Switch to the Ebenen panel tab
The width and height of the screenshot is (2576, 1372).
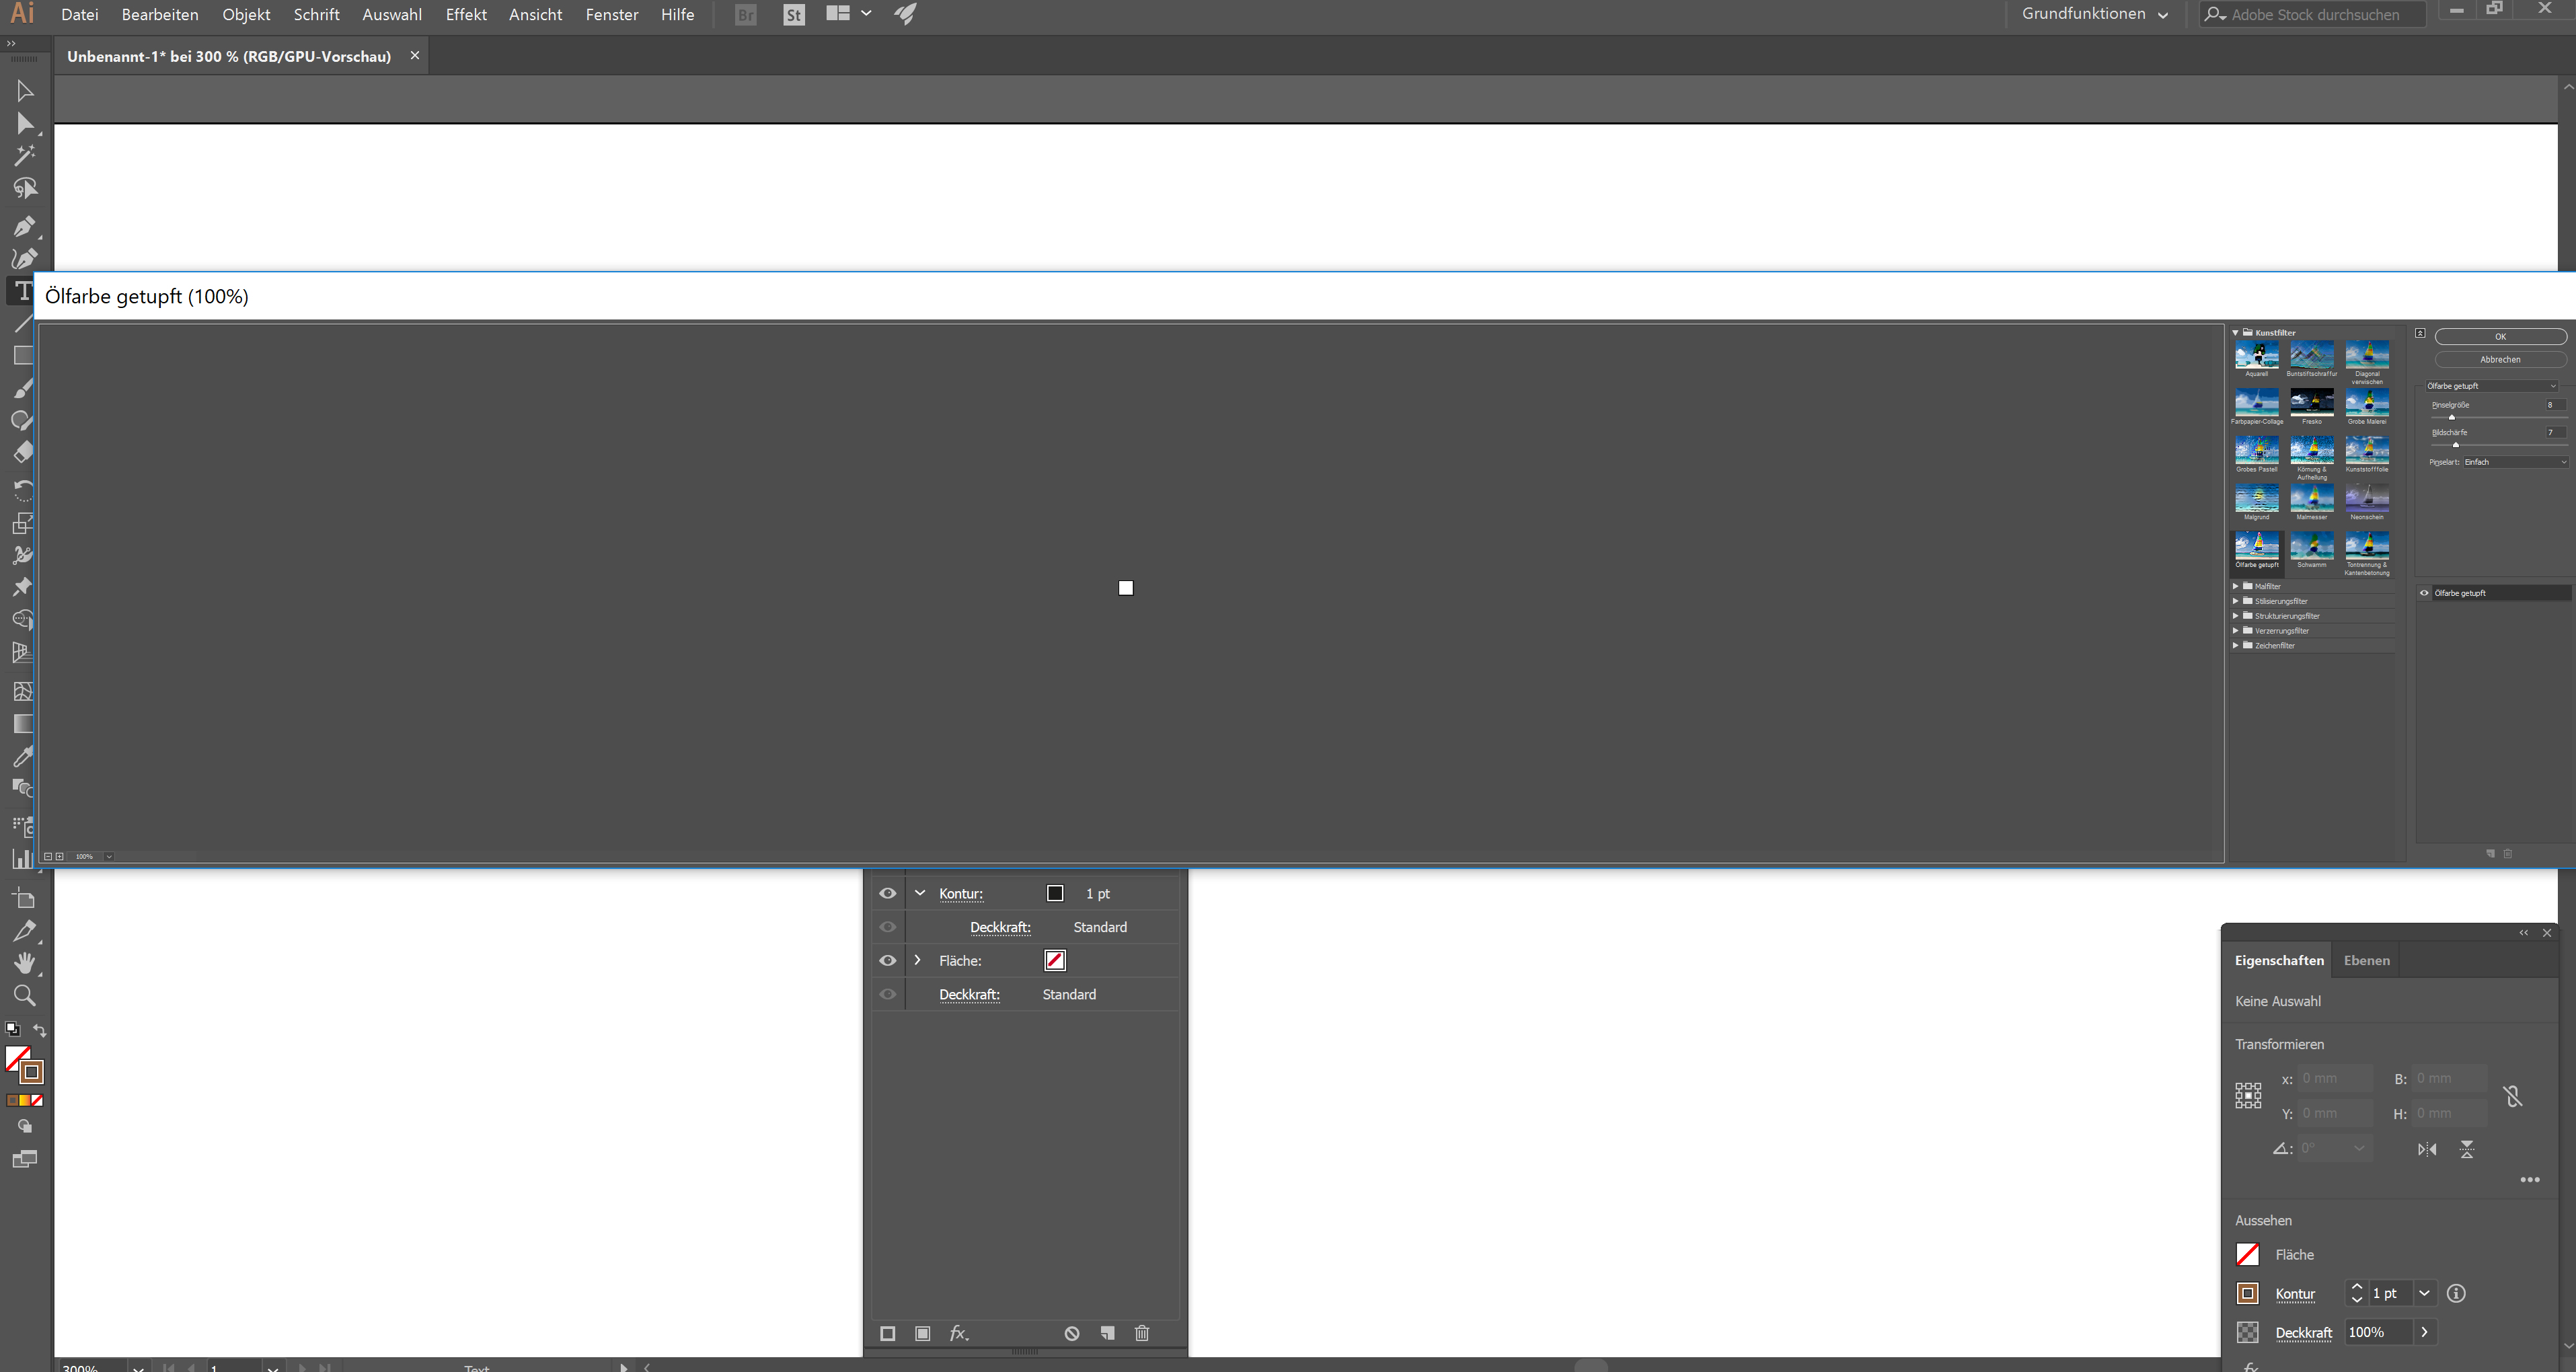coord(2366,960)
